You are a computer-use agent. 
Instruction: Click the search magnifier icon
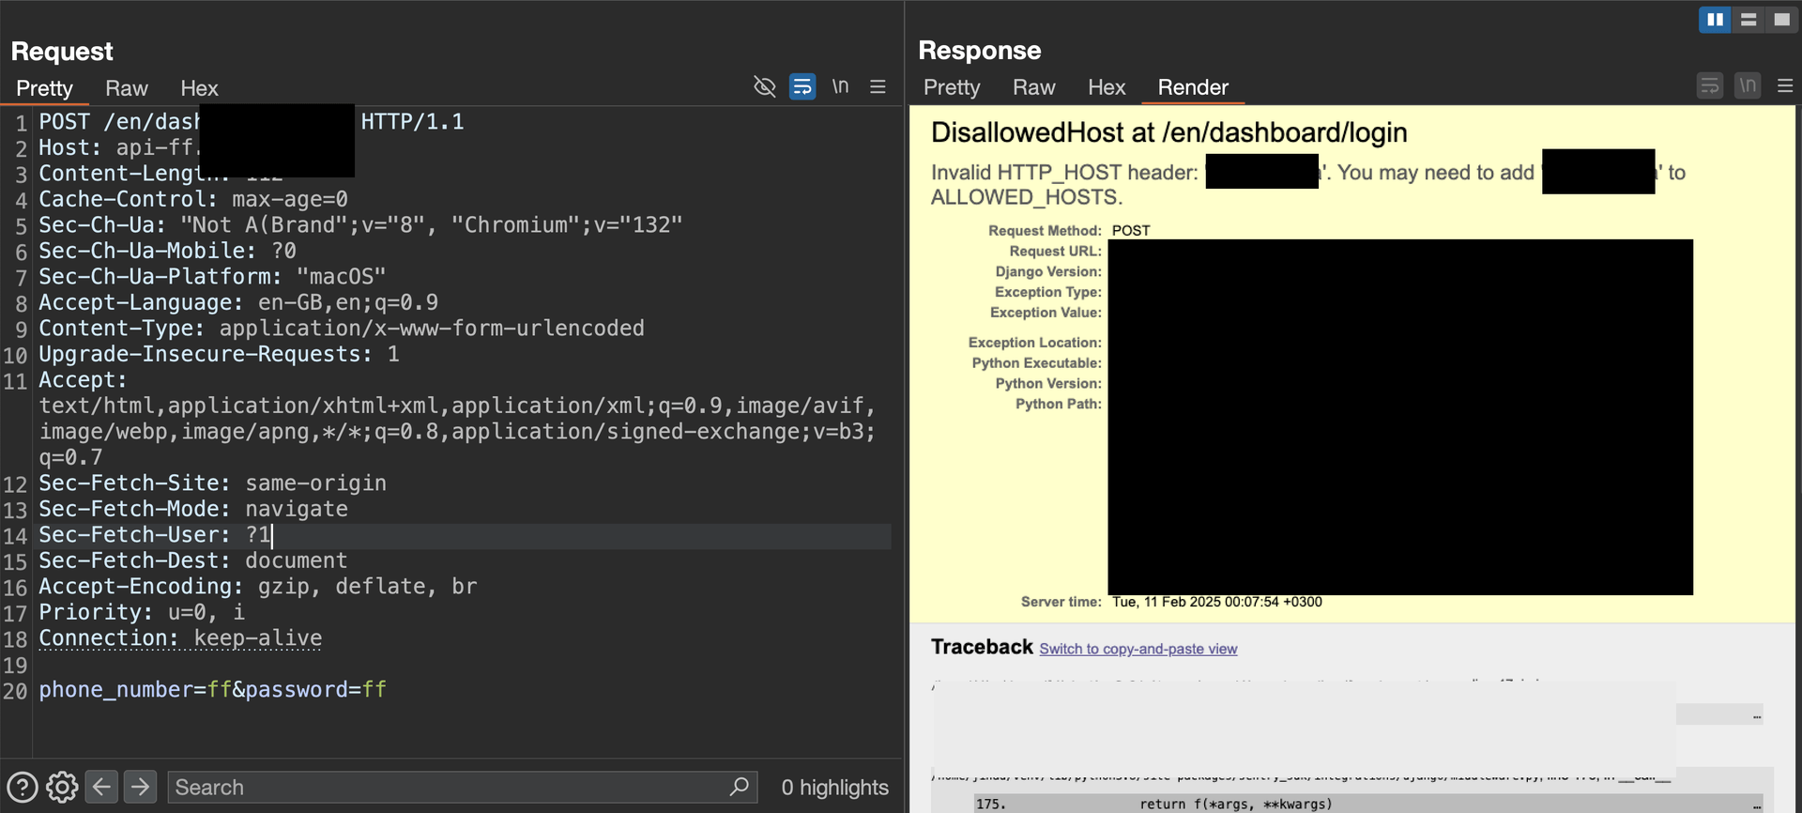click(x=739, y=787)
